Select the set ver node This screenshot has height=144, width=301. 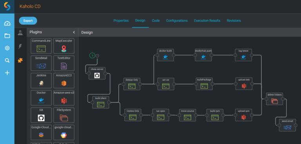point(166,84)
